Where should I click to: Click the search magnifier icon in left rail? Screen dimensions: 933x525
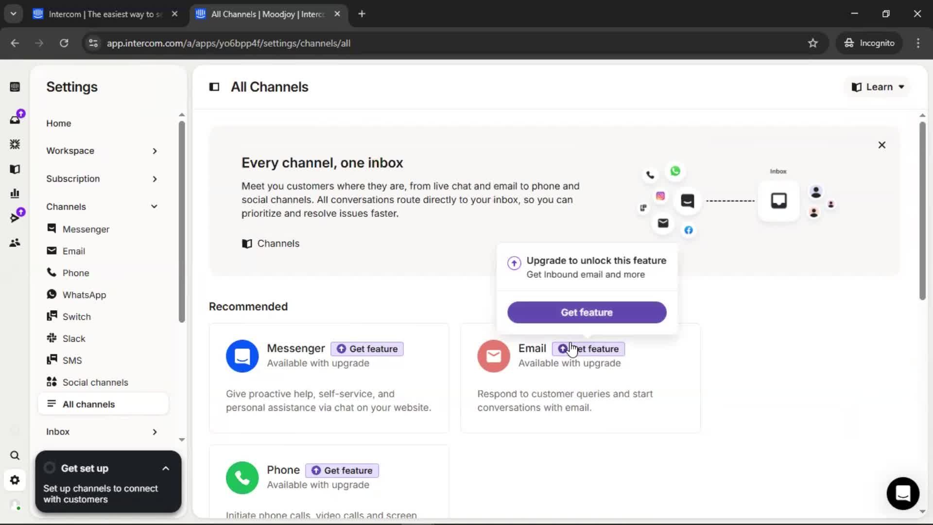pos(15,455)
